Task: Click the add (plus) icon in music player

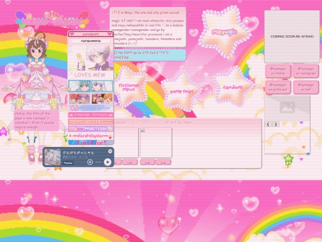Action: click(90, 162)
